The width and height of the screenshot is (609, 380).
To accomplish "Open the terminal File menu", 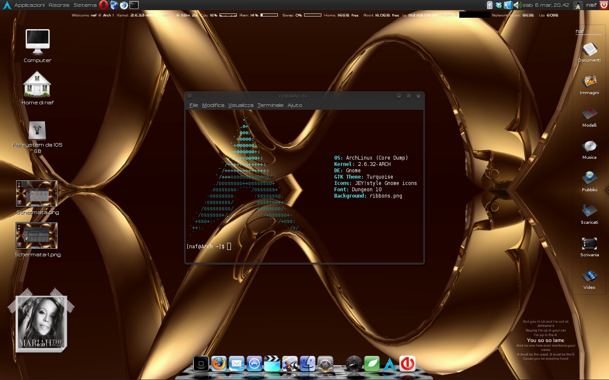I will coord(194,105).
